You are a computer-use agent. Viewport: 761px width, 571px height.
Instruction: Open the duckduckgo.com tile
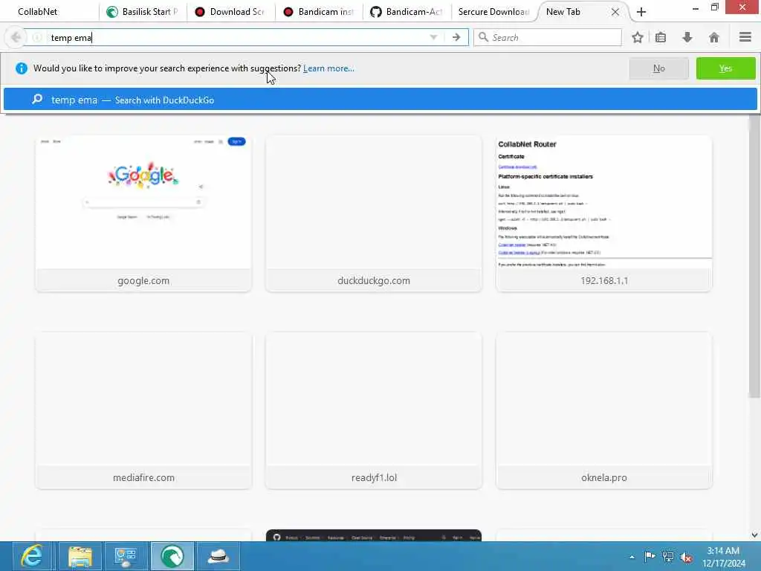(374, 213)
